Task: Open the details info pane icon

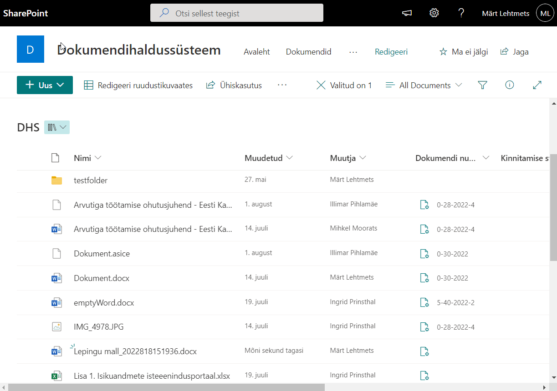Action: coord(510,85)
